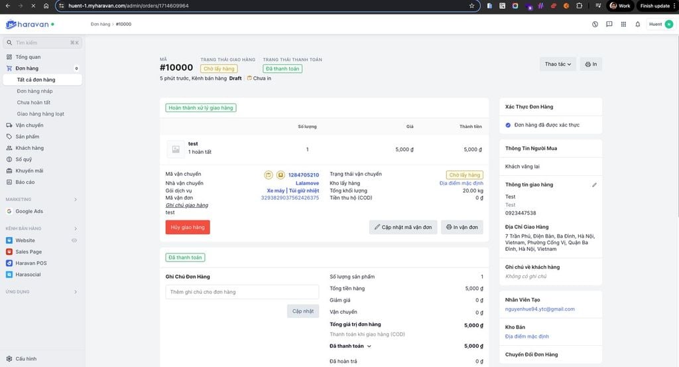Image resolution: width=679 pixels, height=367 pixels.
Task: Open tracking code link 1284705210
Action: tap(303, 175)
